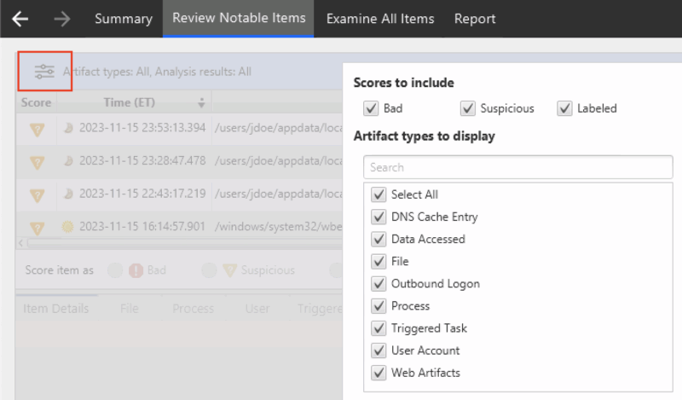The height and width of the screenshot is (400, 682).
Task: Click suspicious score icon on 23:53:13 row
Action: click(37, 128)
